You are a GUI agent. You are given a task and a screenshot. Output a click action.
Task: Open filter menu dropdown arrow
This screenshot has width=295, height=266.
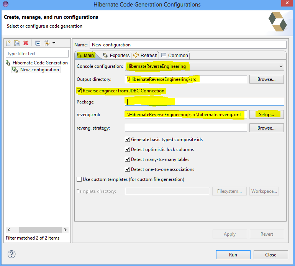pos(54,43)
